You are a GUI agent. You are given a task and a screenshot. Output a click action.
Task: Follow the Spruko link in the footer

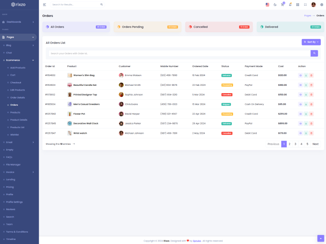[197, 241]
